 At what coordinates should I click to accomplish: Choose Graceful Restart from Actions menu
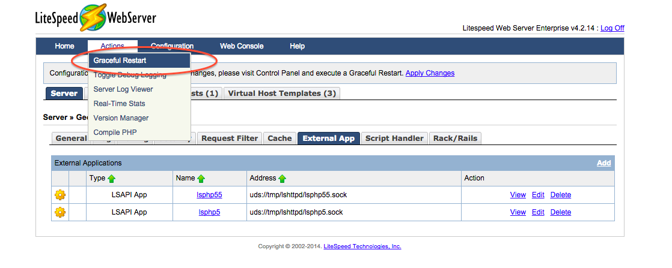(x=139, y=61)
